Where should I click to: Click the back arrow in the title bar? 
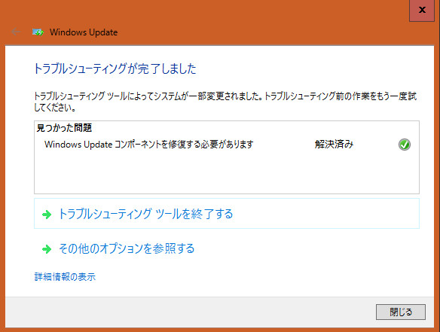coord(16,32)
